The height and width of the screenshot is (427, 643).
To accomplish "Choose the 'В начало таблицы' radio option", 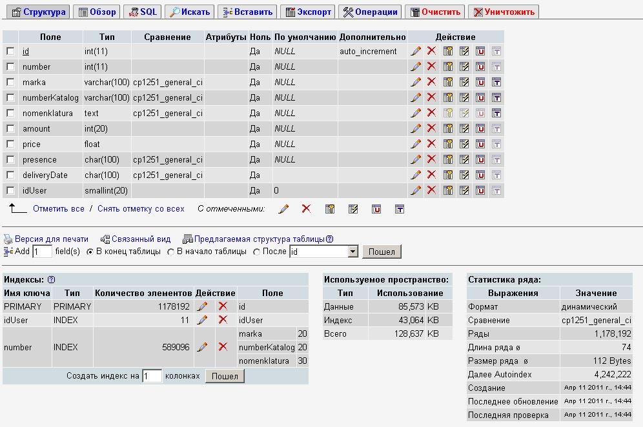I will [171, 252].
